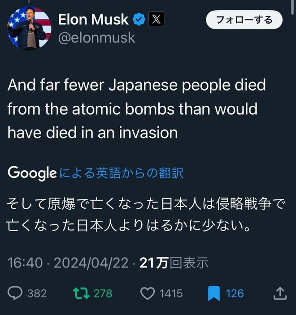Click the Google による英語からの翻訳 translation link

pyautogui.click(x=121, y=173)
